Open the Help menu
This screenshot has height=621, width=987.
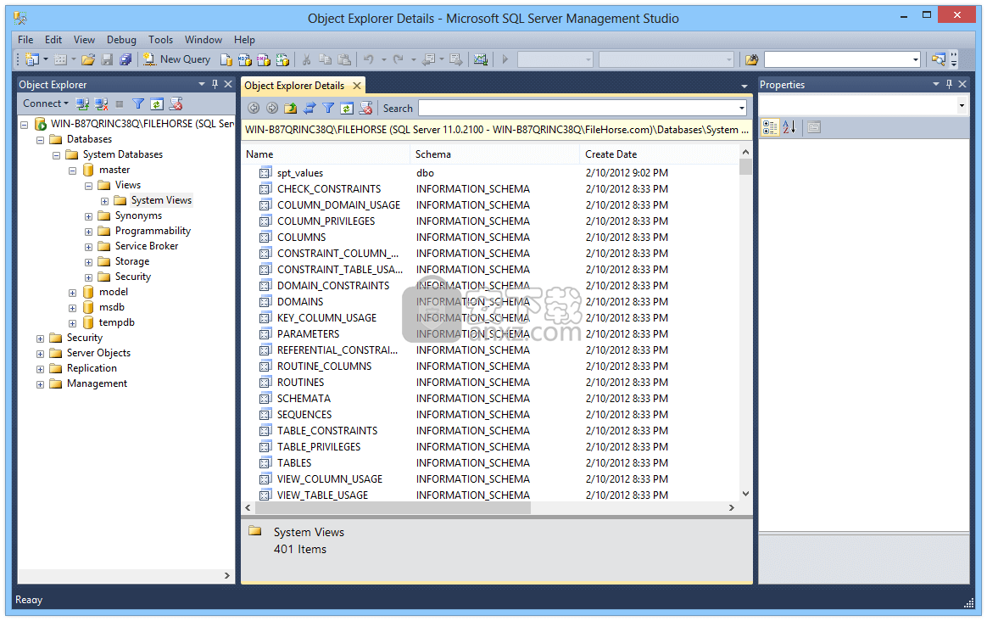[x=244, y=40]
